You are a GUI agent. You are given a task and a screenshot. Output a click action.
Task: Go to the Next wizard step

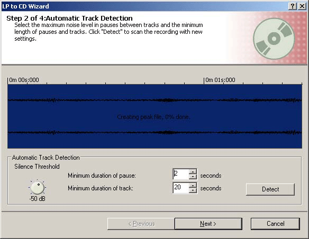[208, 224]
